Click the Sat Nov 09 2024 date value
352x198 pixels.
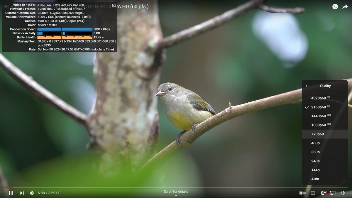[76, 50]
